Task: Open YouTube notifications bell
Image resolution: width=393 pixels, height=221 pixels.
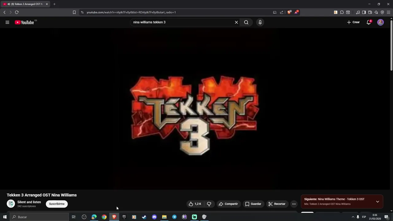Action: (x=369, y=22)
